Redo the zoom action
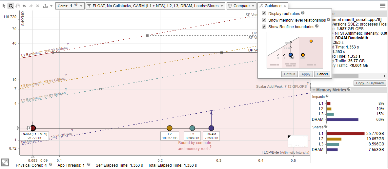The height and width of the screenshot is (169, 388). (x=31, y=6)
